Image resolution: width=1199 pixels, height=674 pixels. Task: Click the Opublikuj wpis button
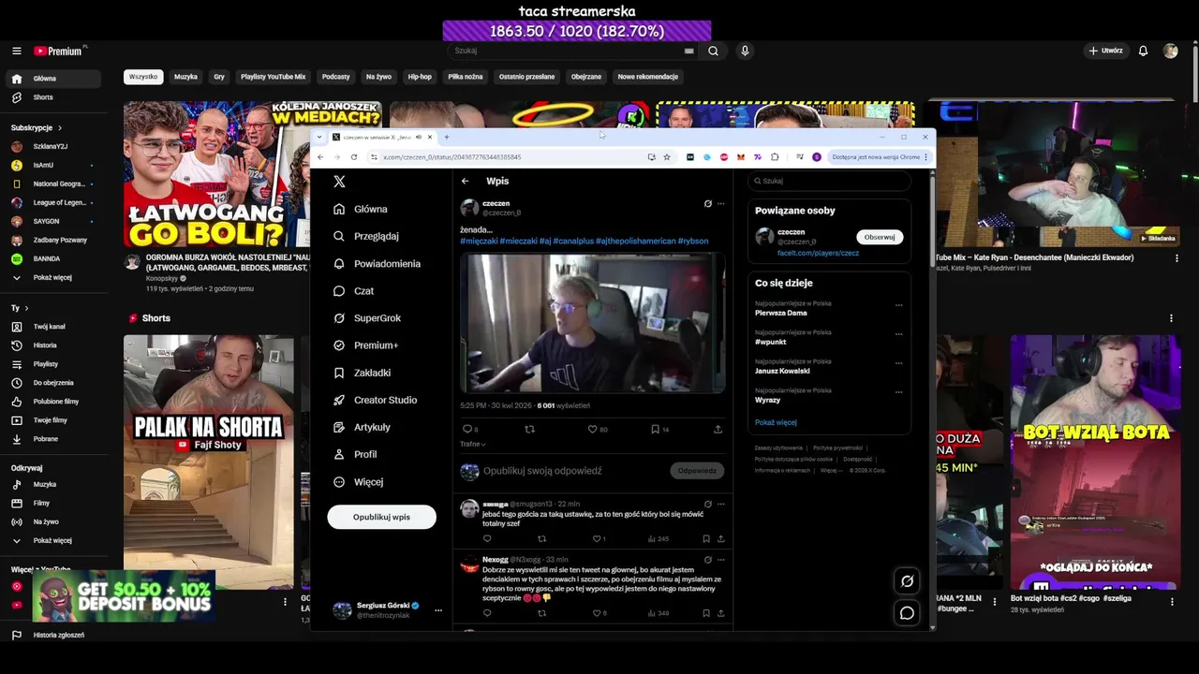(381, 517)
